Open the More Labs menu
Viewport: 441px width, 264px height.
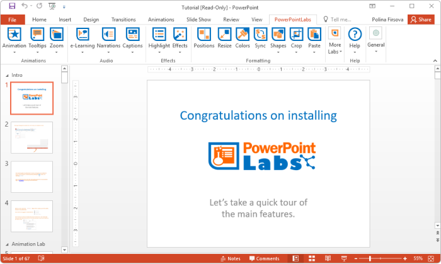coord(335,41)
